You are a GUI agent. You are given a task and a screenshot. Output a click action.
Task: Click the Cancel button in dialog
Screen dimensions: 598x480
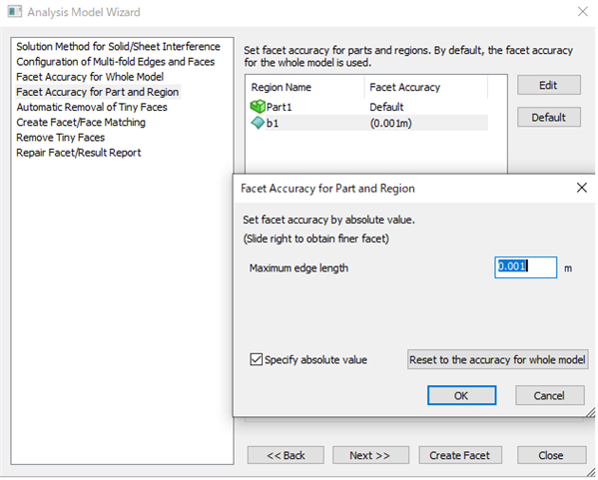click(549, 396)
